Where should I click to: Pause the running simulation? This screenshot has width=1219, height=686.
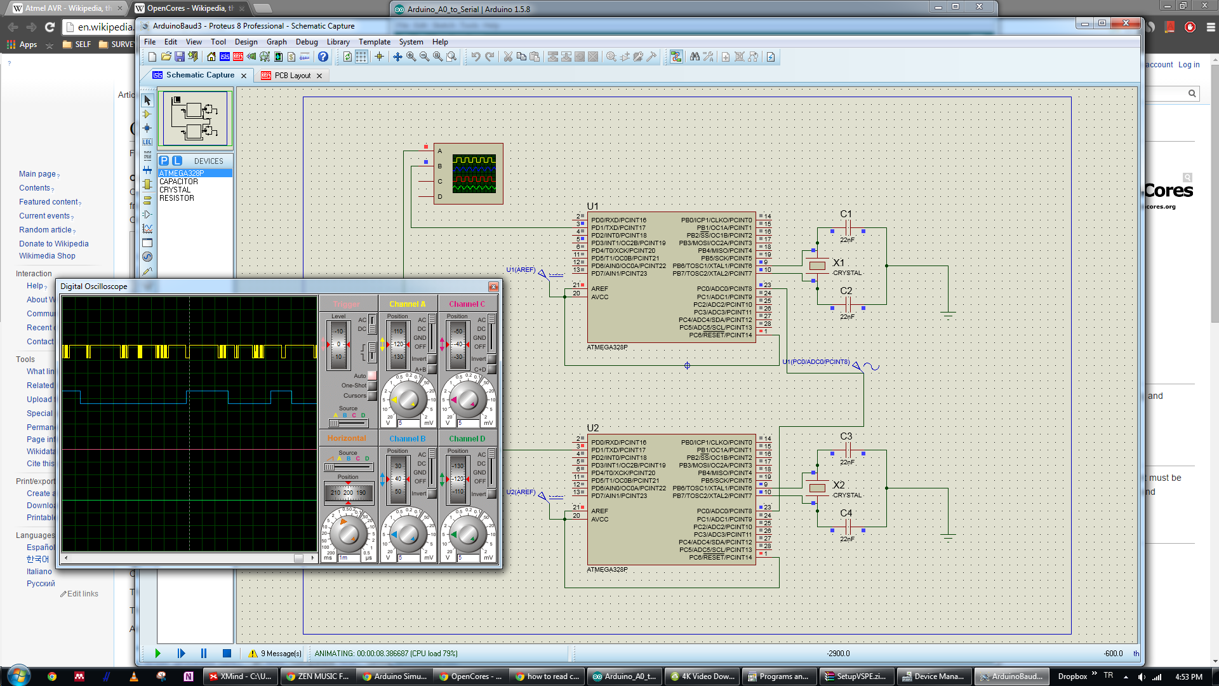pyautogui.click(x=204, y=653)
